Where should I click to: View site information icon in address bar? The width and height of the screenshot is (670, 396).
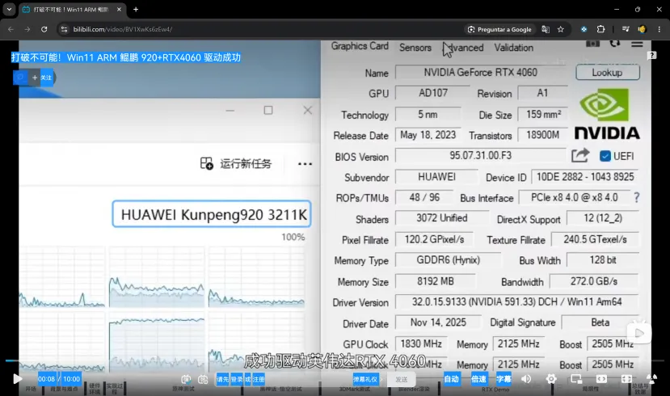(64, 29)
